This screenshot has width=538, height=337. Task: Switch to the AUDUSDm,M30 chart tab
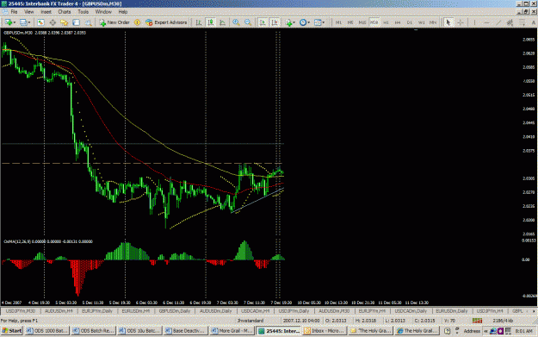point(334,311)
